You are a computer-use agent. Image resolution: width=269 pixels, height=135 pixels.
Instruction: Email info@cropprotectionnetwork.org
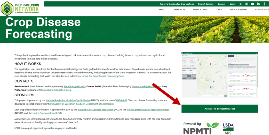(54, 90)
